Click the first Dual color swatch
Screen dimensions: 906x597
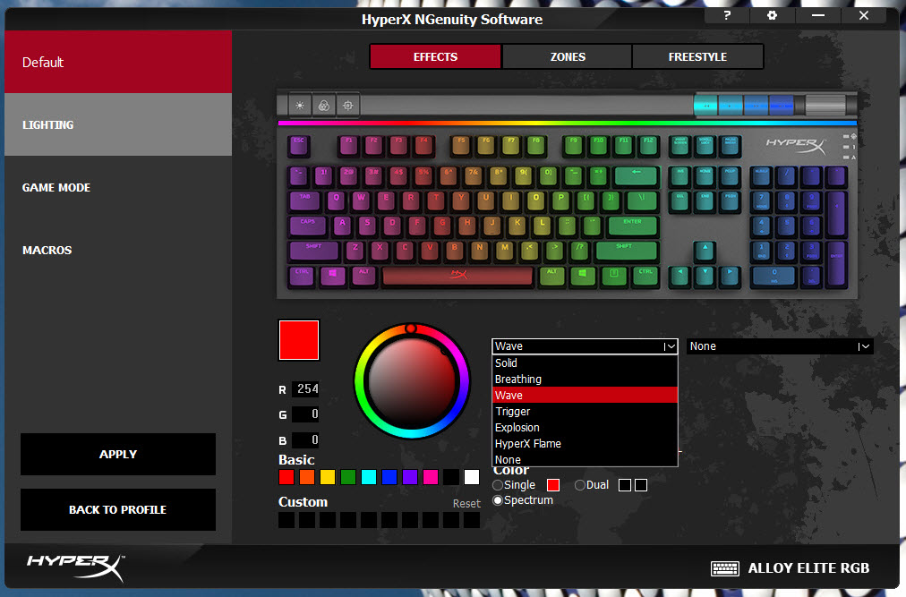pyautogui.click(x=625, y=485)
